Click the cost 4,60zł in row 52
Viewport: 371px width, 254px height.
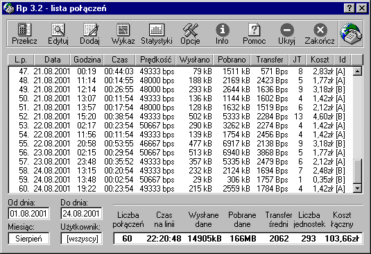[x=323, y=116]
